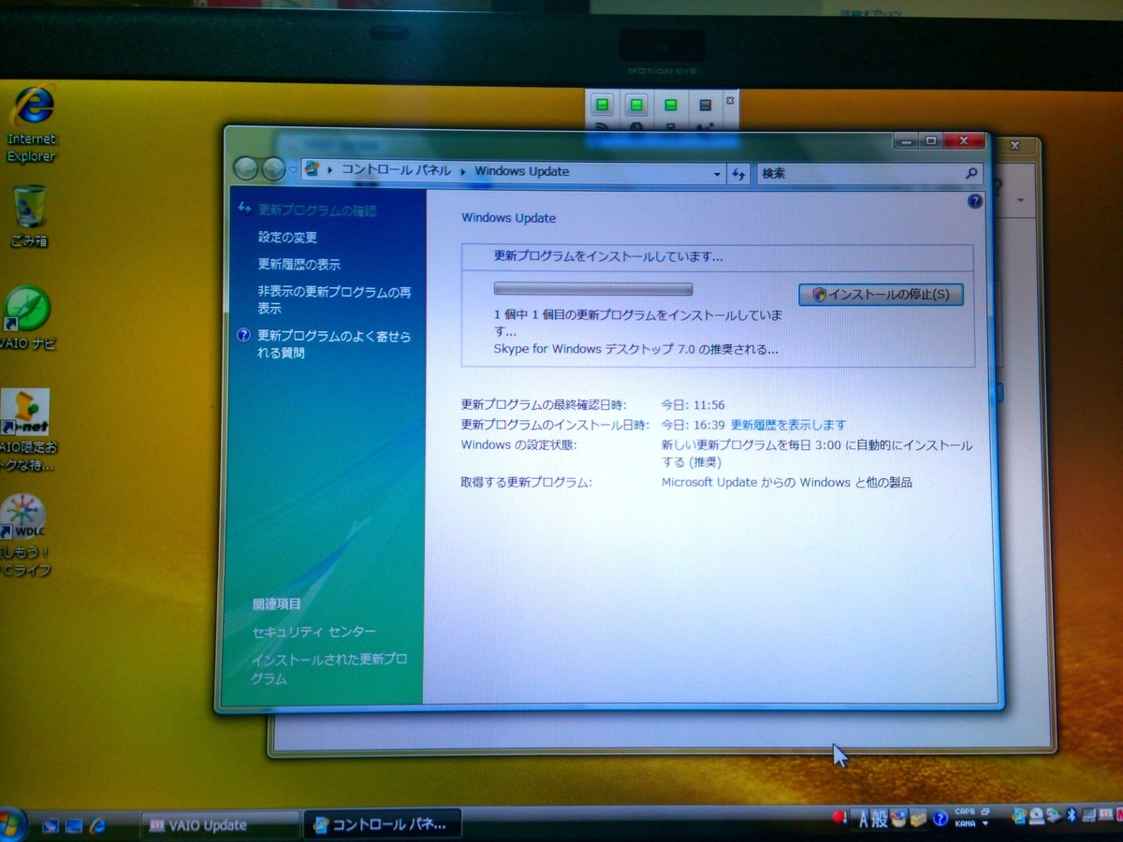Click the IME A input mode indicator
Viewport: 1123px width, 842px height.
tap(864, 820)
